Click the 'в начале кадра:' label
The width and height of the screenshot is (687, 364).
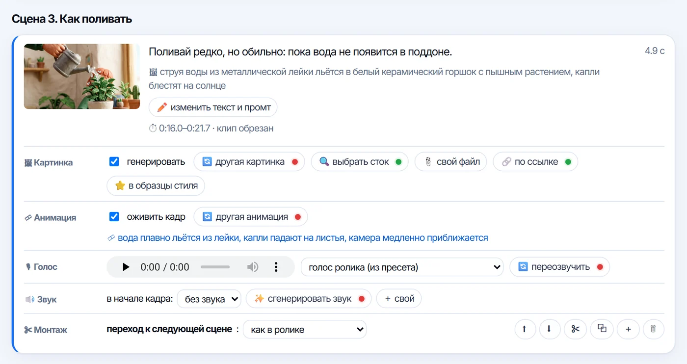click(140, 298)
